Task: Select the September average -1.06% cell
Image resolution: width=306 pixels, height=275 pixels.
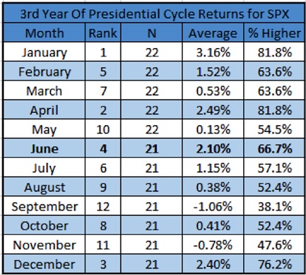Action: (213, 206)
